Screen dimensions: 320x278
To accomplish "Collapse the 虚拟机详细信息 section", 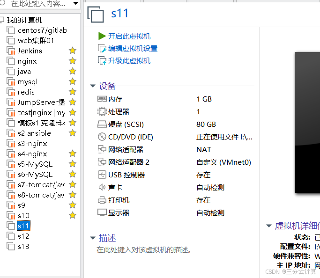I will [x=269, y=226].
